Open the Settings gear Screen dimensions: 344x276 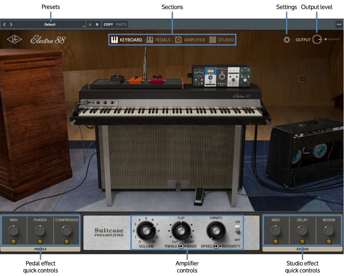[x=287, y=40]
